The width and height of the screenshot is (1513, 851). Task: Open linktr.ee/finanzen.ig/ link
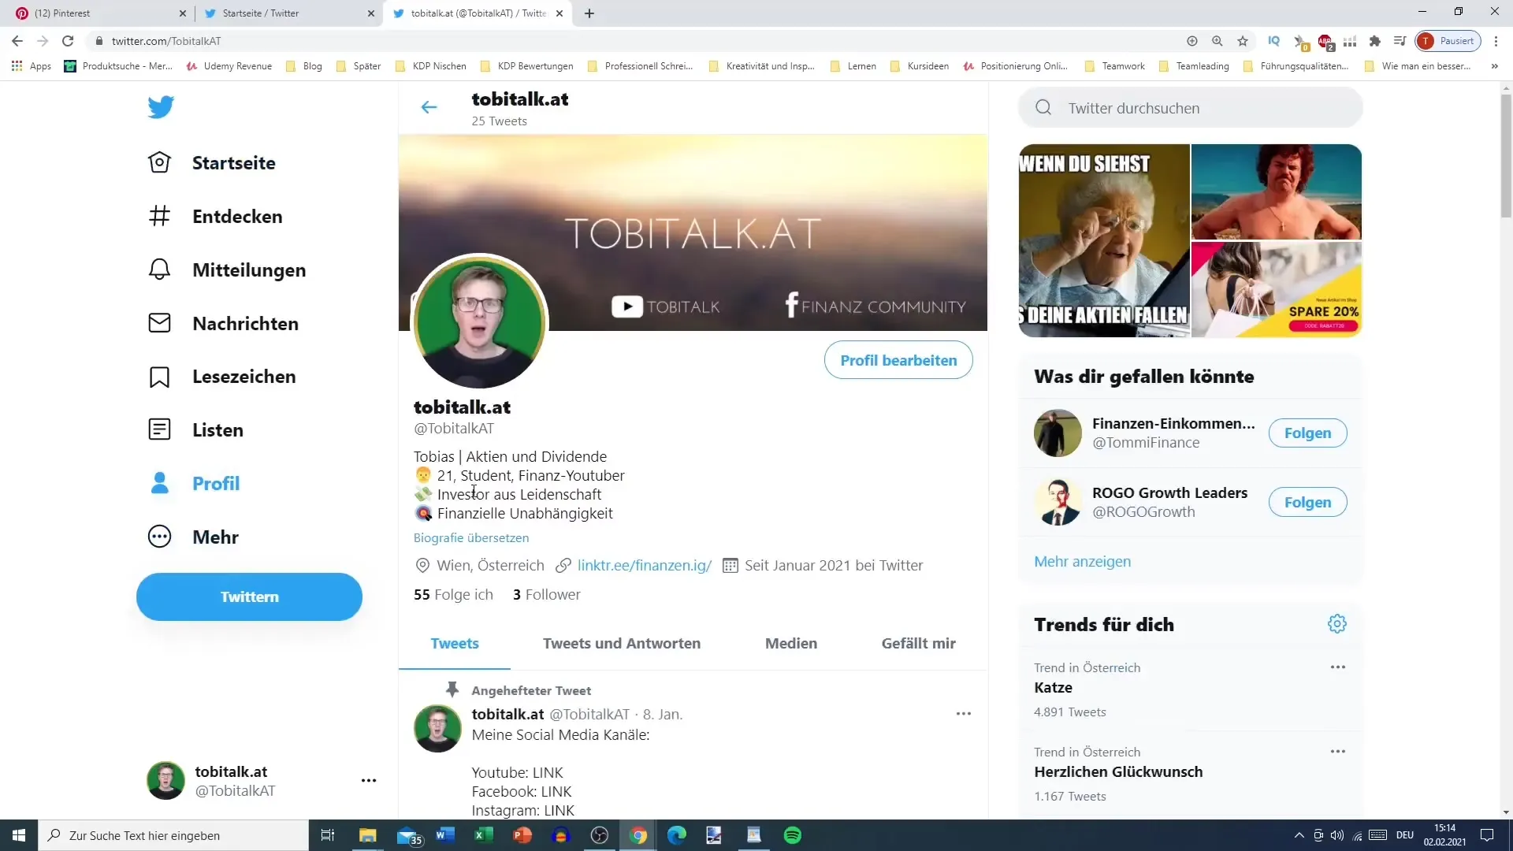pos(645,566)
